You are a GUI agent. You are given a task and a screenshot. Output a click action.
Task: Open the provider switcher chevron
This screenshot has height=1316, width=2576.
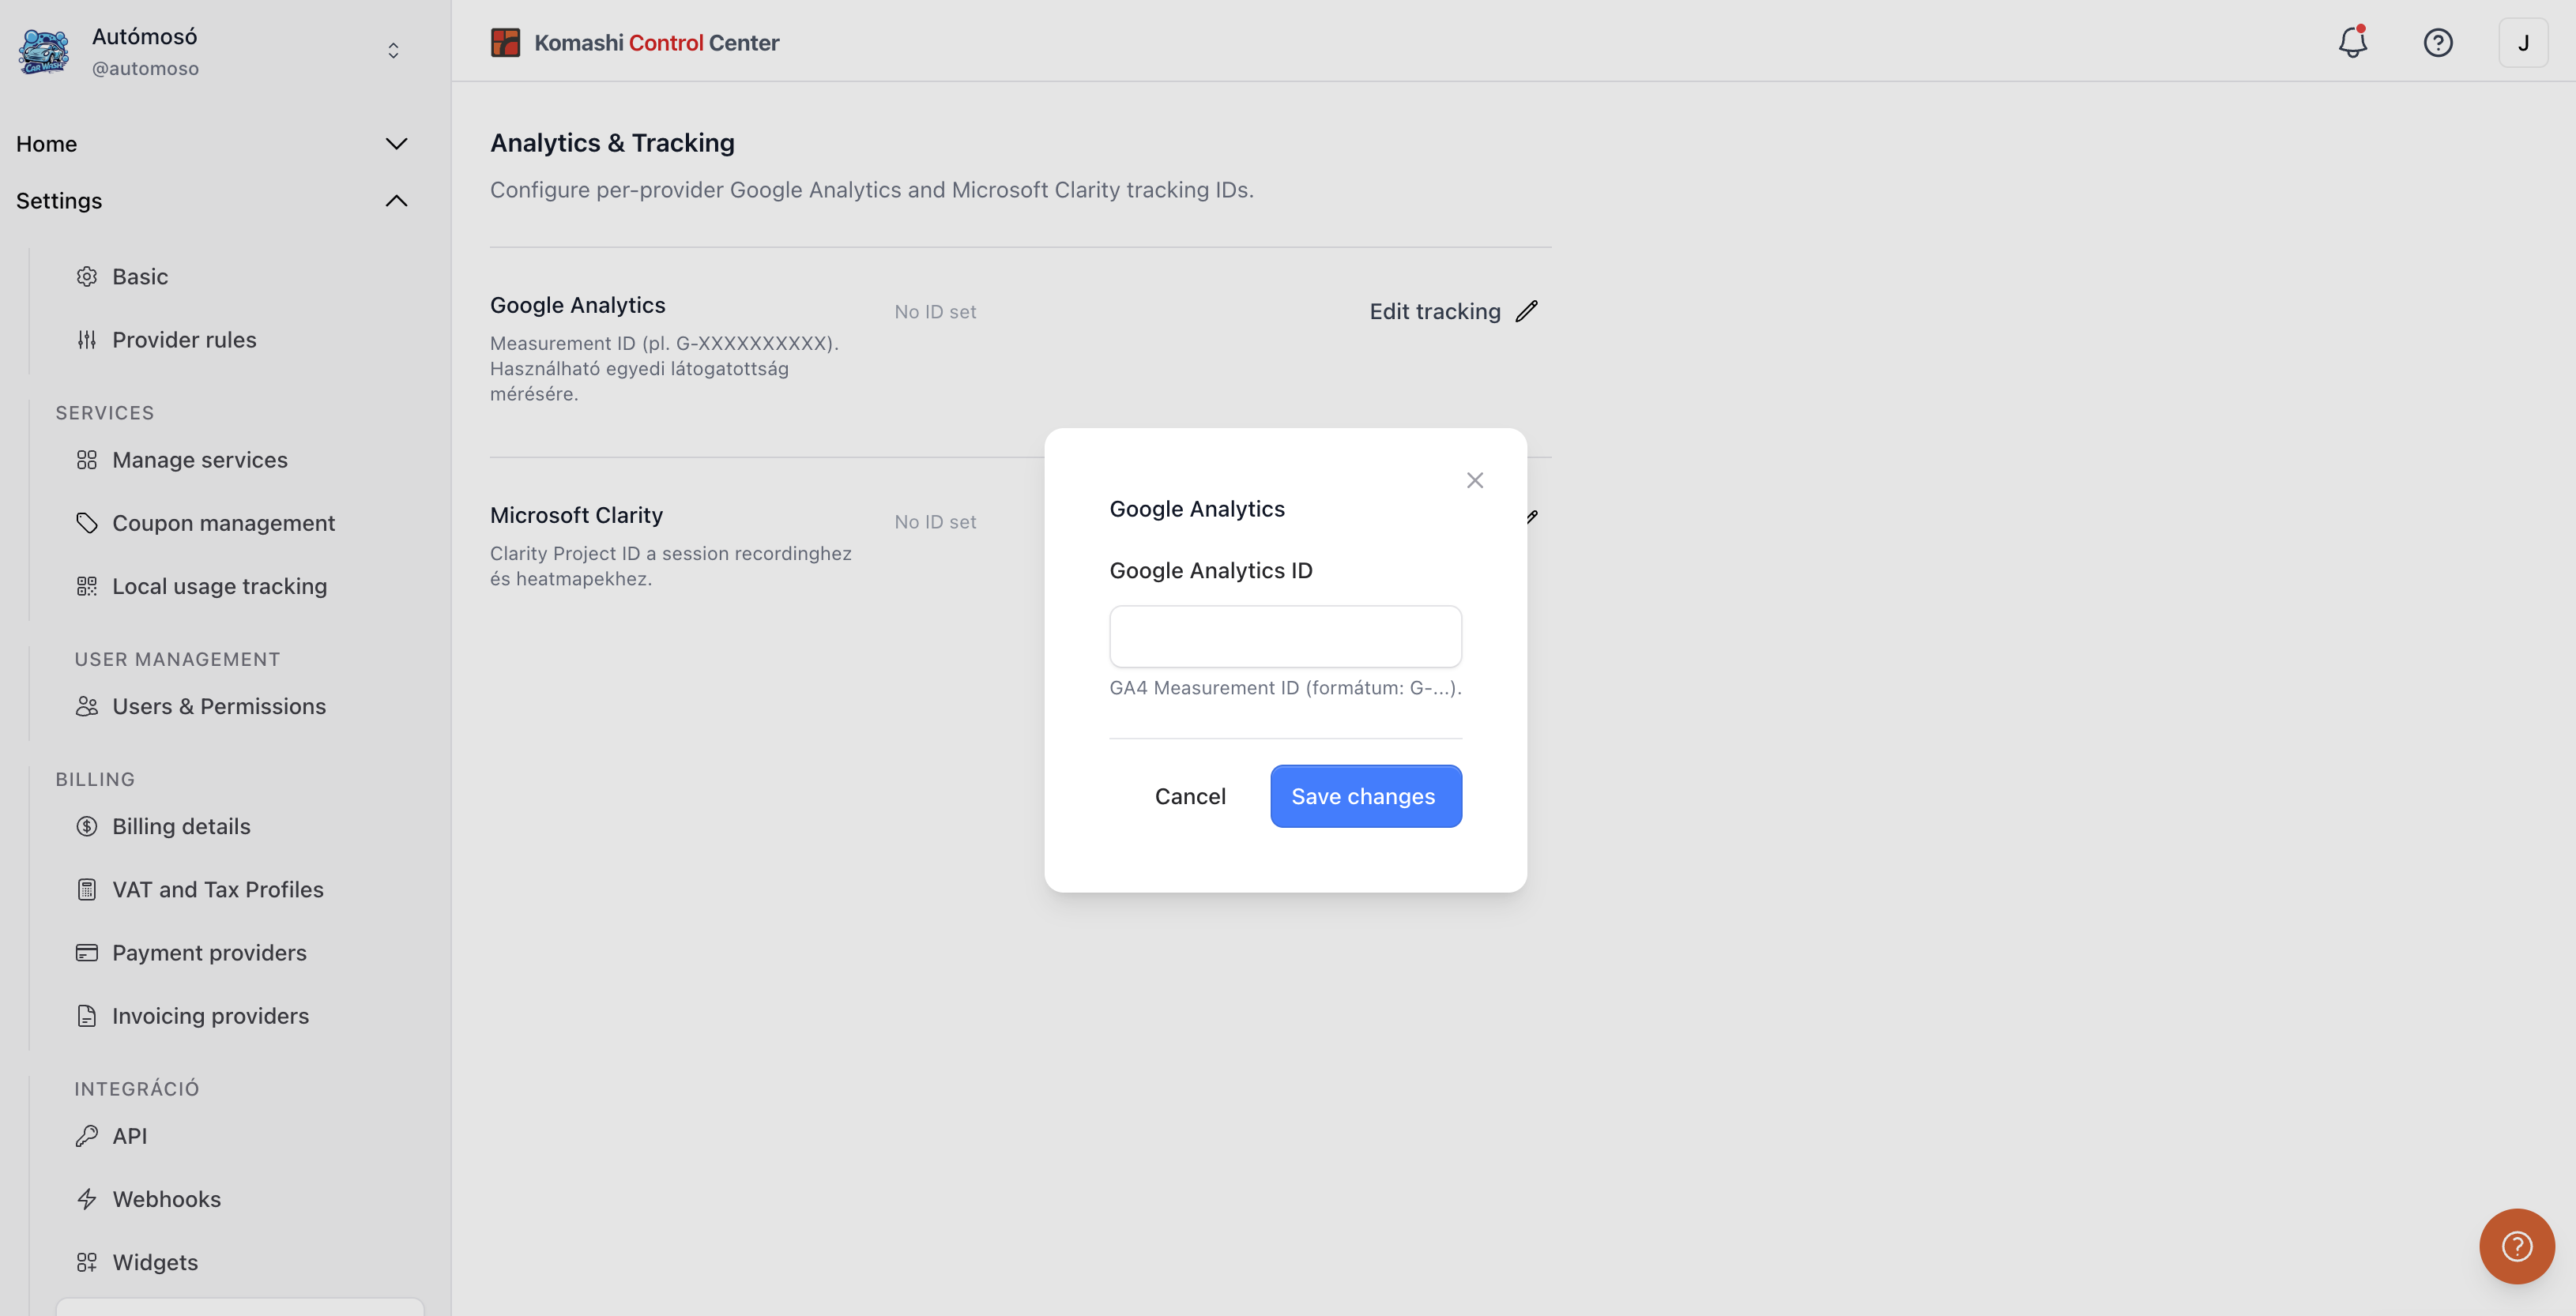pos(393,51)
